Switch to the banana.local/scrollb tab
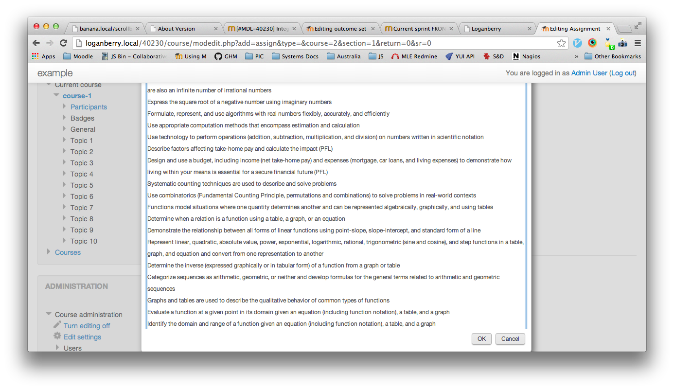Screen dimensions: 674x390 tap(106, 29)
